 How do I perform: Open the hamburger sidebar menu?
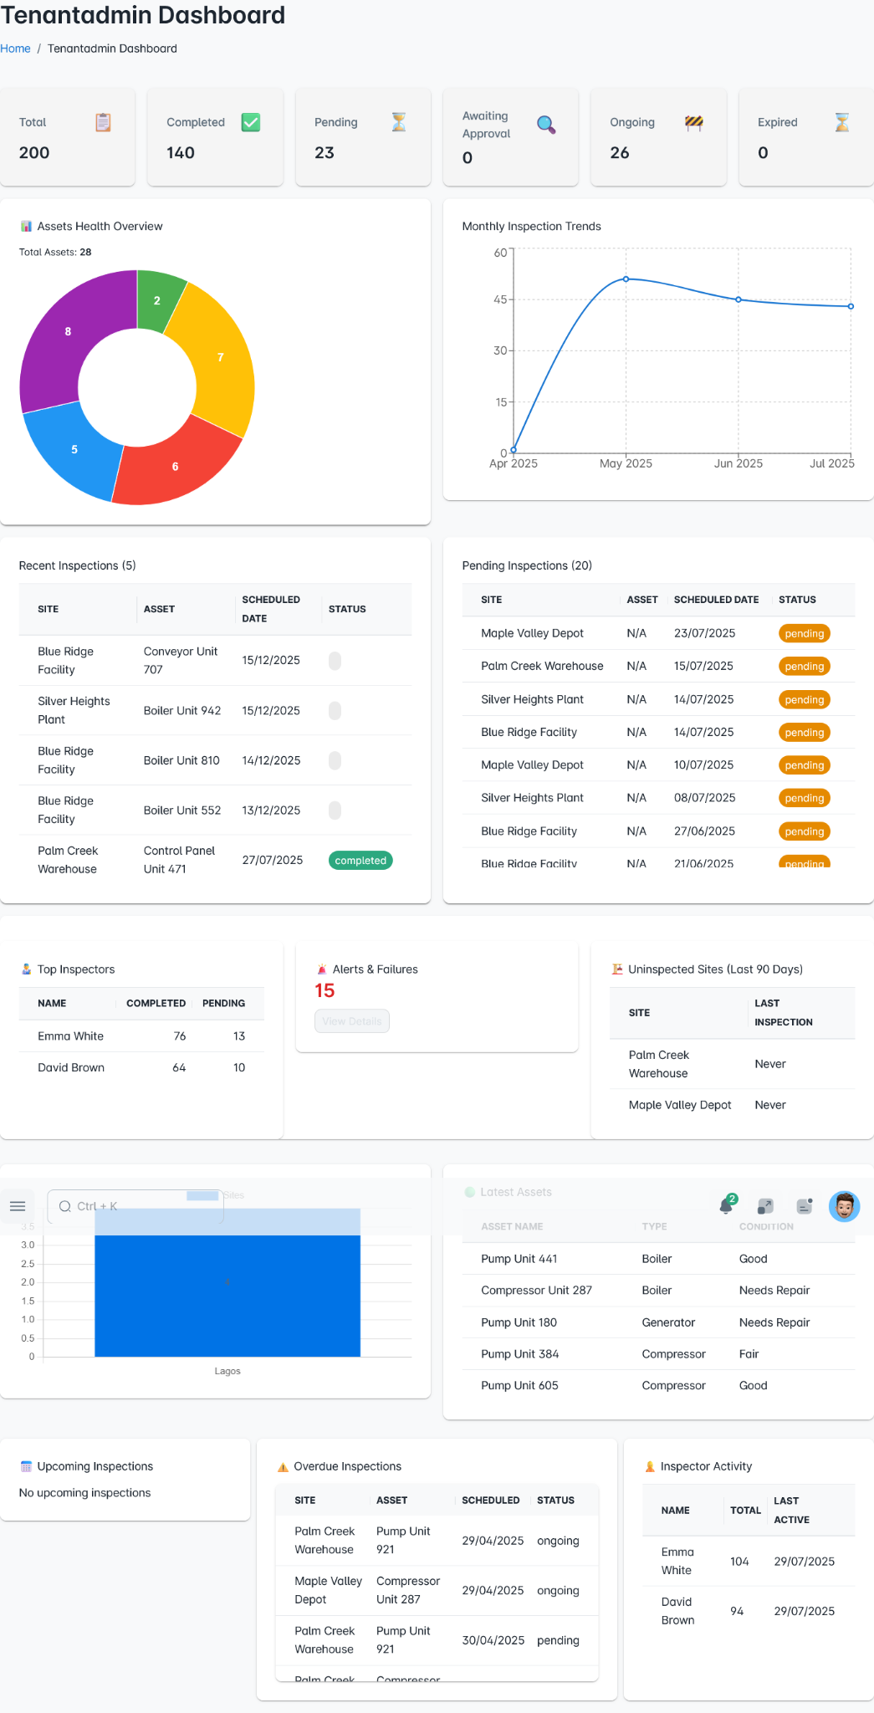click(18, 1206)
